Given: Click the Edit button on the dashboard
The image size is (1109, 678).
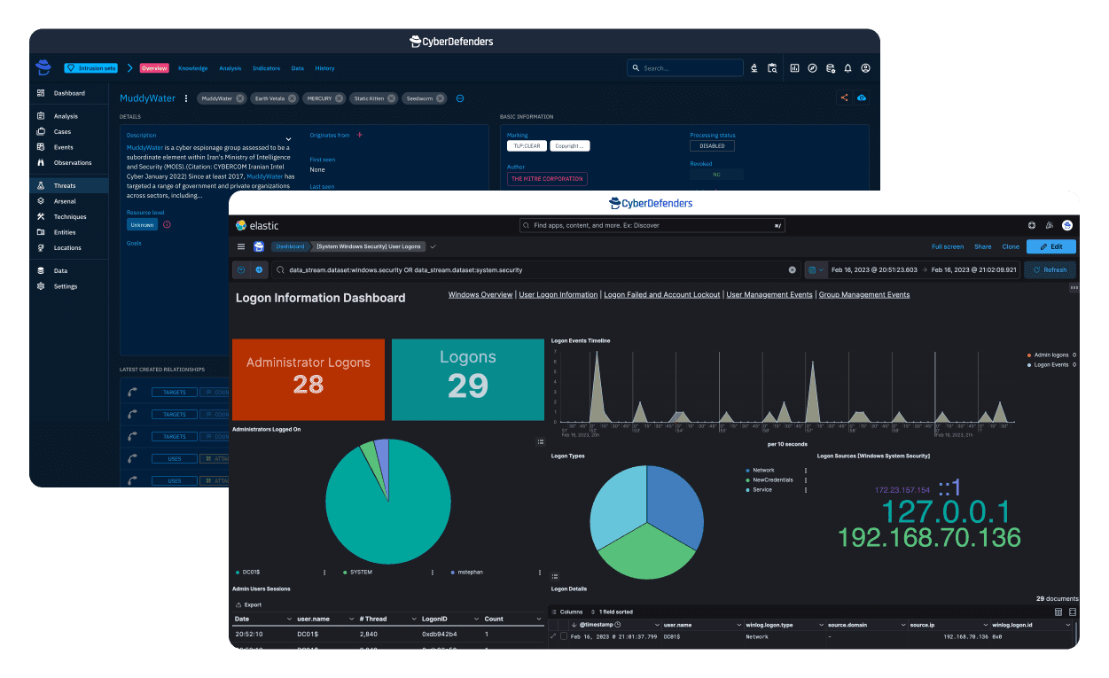Looking at the screenshot, I should click(x=1050, y=246).
